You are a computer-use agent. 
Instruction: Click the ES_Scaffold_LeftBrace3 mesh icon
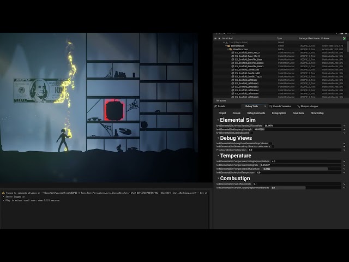click(233, 87)
